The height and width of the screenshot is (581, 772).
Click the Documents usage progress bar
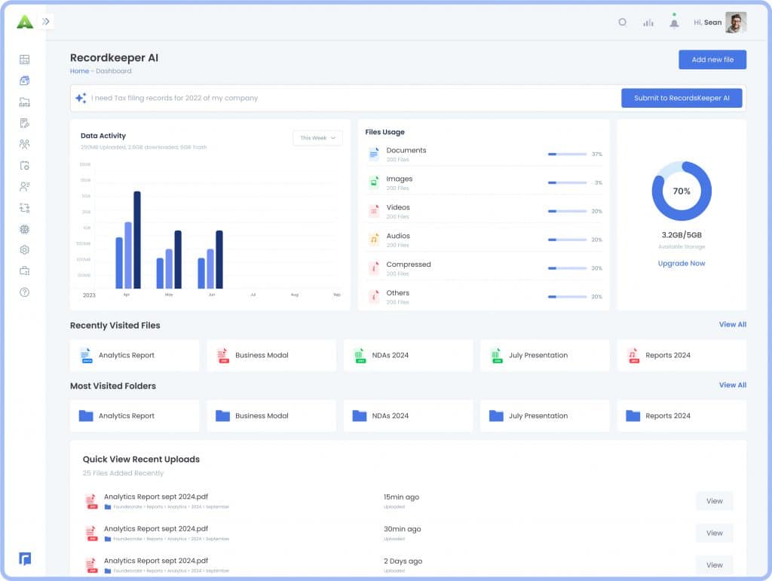[x=567, y=153]
